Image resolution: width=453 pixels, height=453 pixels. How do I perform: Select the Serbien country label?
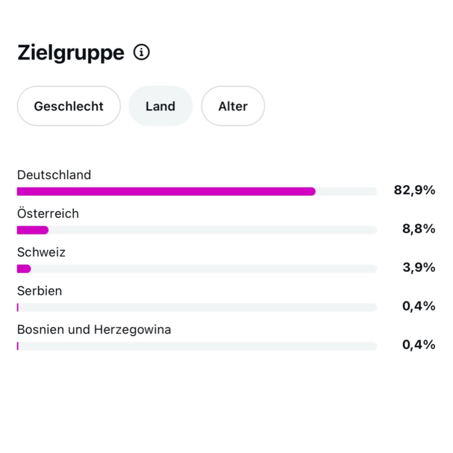(40, 291)
